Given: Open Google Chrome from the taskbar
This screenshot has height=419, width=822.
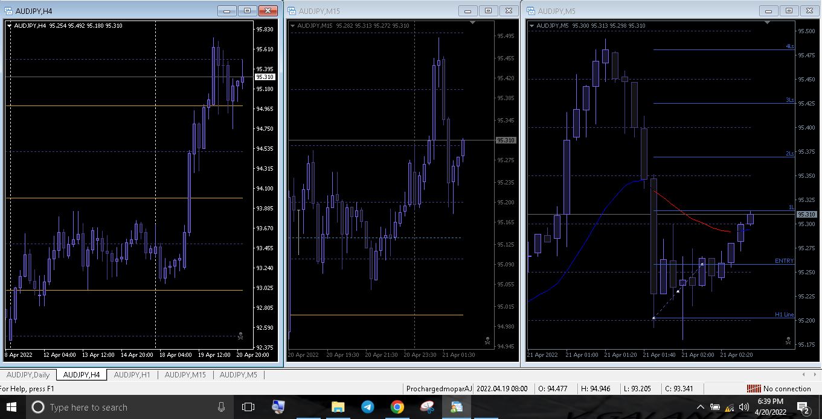Looking at the screenshot, I should coord(397,408).
